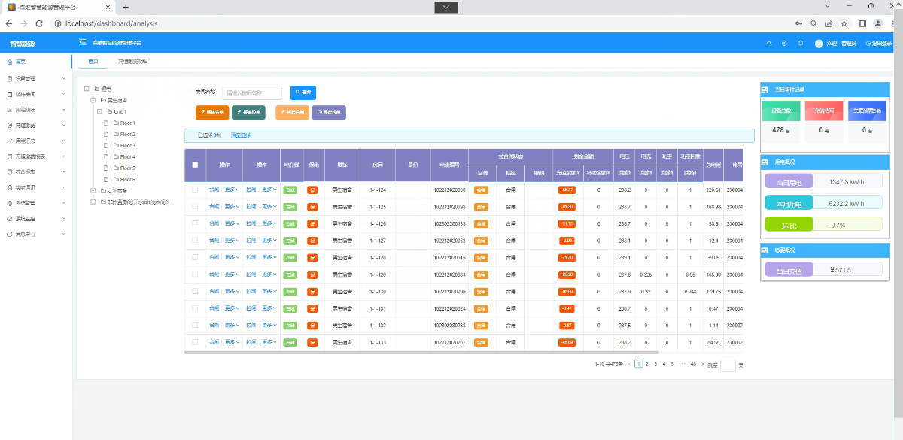Click the 清空选择 link
903x440 pixels.
[241, 135]
